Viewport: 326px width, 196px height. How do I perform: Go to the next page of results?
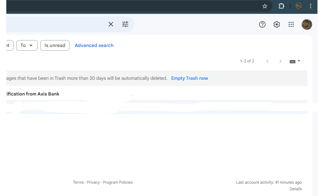tap(280, 61)
